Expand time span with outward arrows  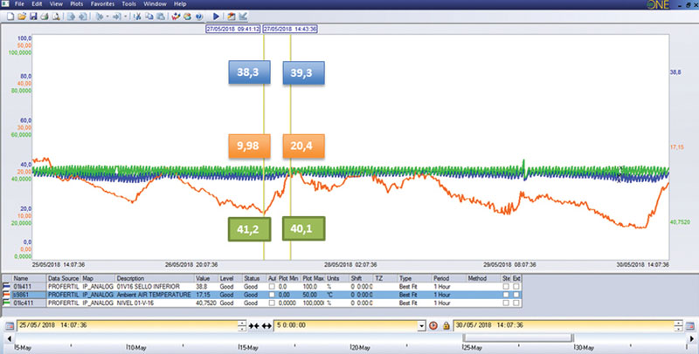(266, 326)
